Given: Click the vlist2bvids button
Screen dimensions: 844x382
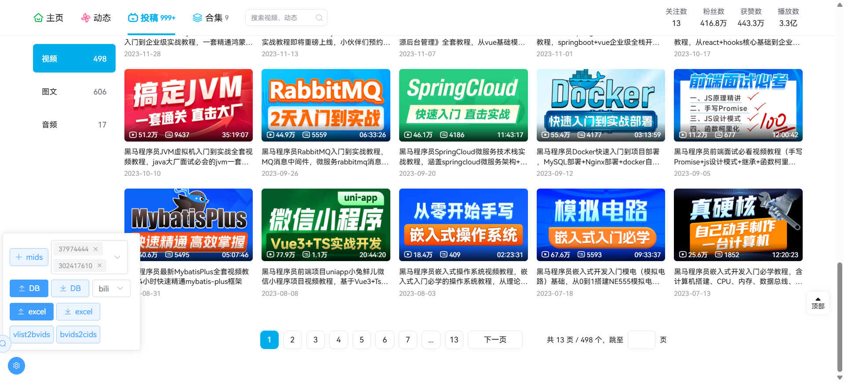Looking at the screenshot, I should [x=32, y=335].
